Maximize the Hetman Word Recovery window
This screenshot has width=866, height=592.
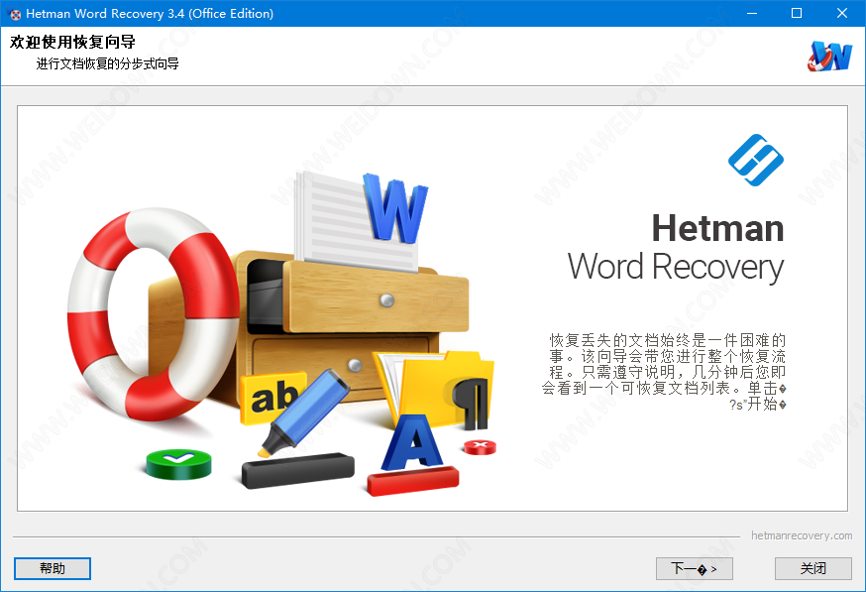pos(797,13)
